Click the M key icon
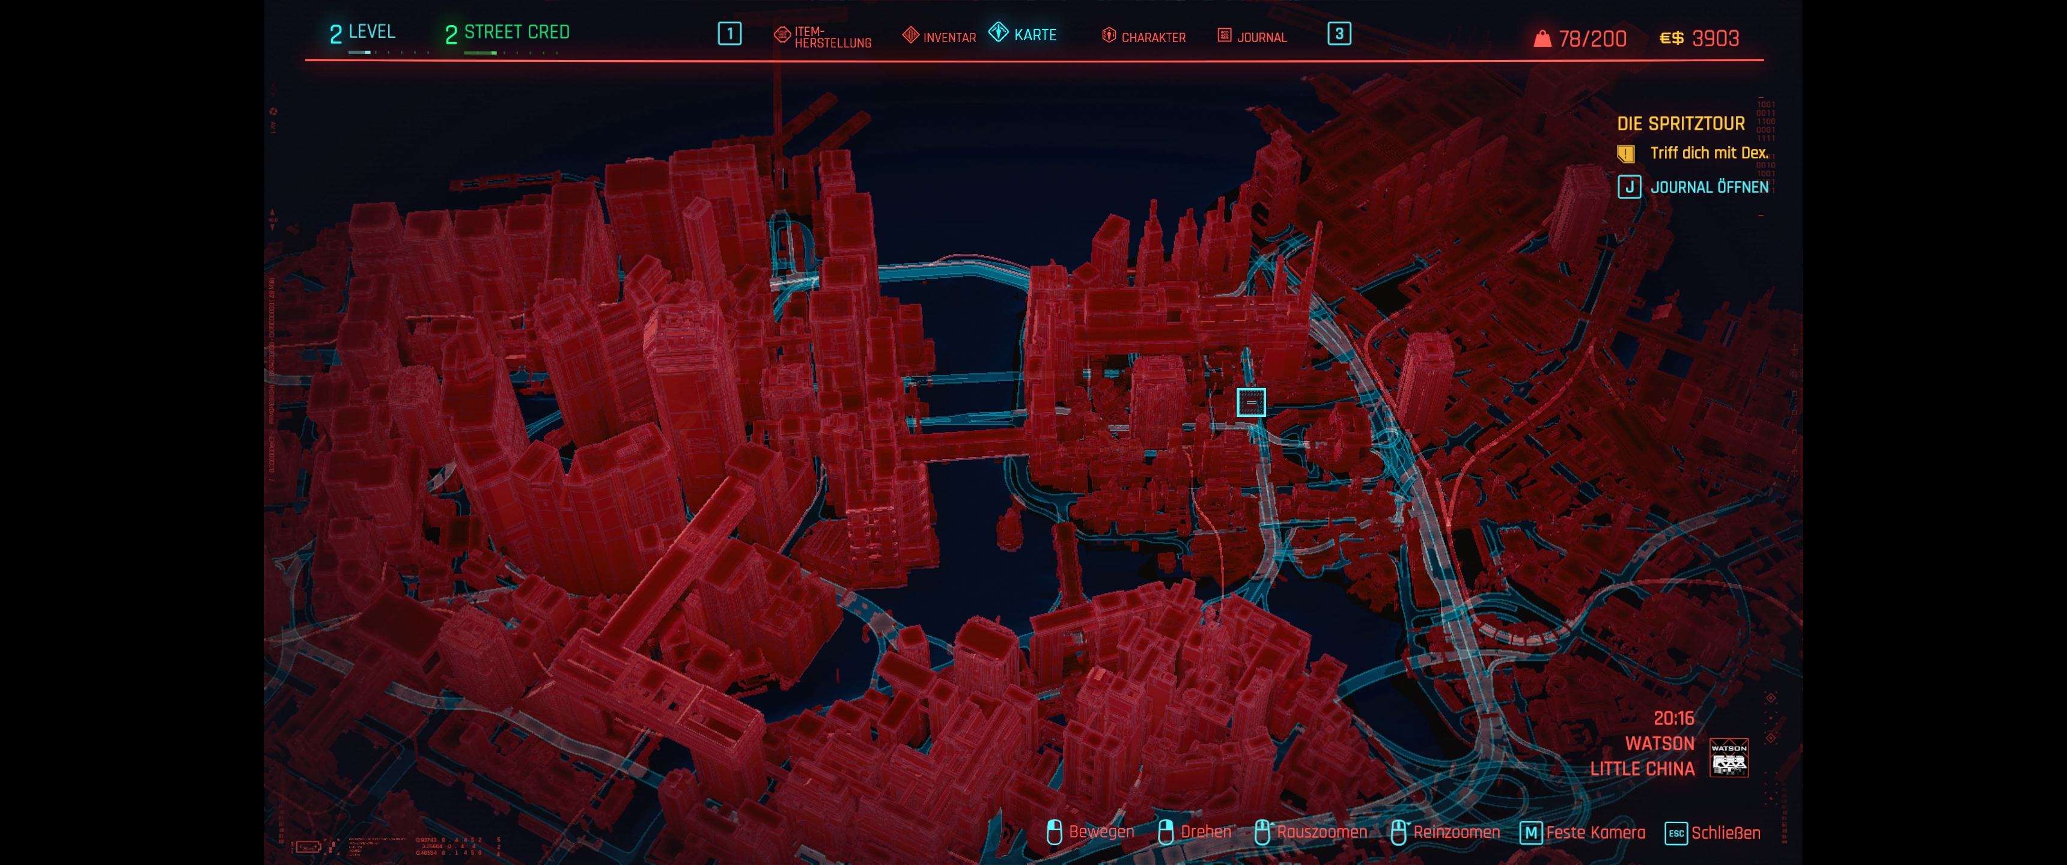Image resolution: width=2067 pixels, height=865 pixels. tap(1531, 833)
